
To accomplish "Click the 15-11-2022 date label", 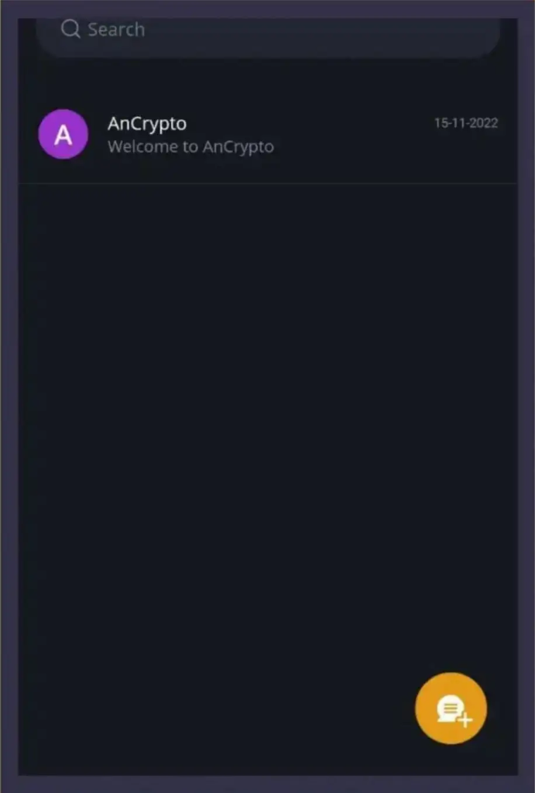I will coord(466,123).
